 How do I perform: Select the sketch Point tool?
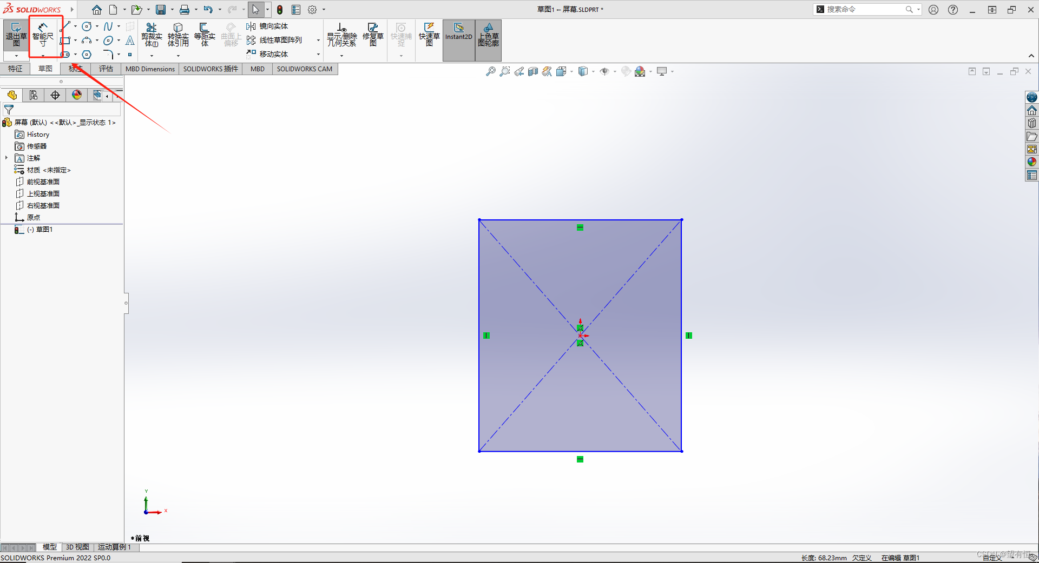(x=130, y=55)
